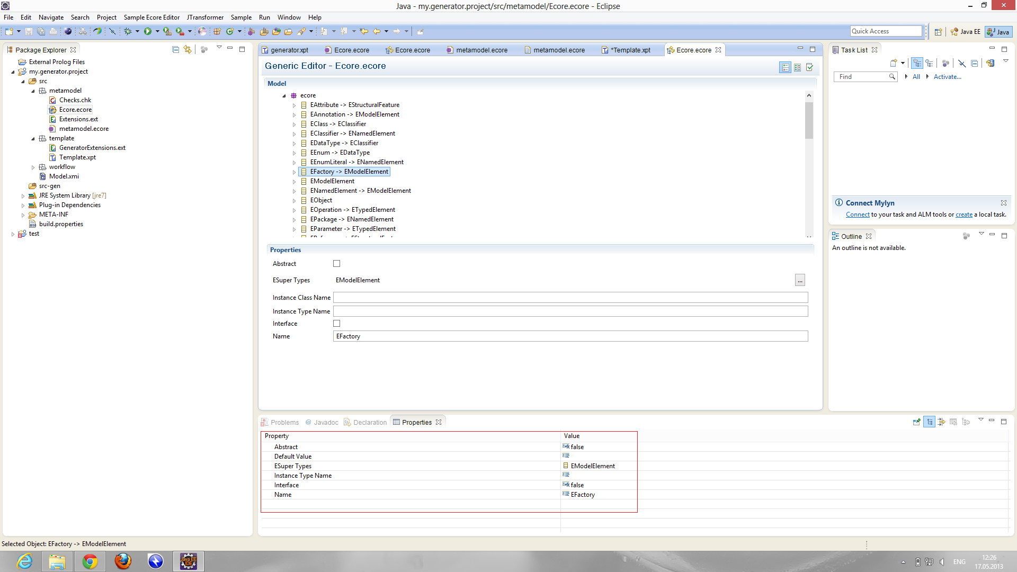Click Generic Editor grid layout icon
The height and width of the screenshot is (572, 1017).
click(797, 67)
